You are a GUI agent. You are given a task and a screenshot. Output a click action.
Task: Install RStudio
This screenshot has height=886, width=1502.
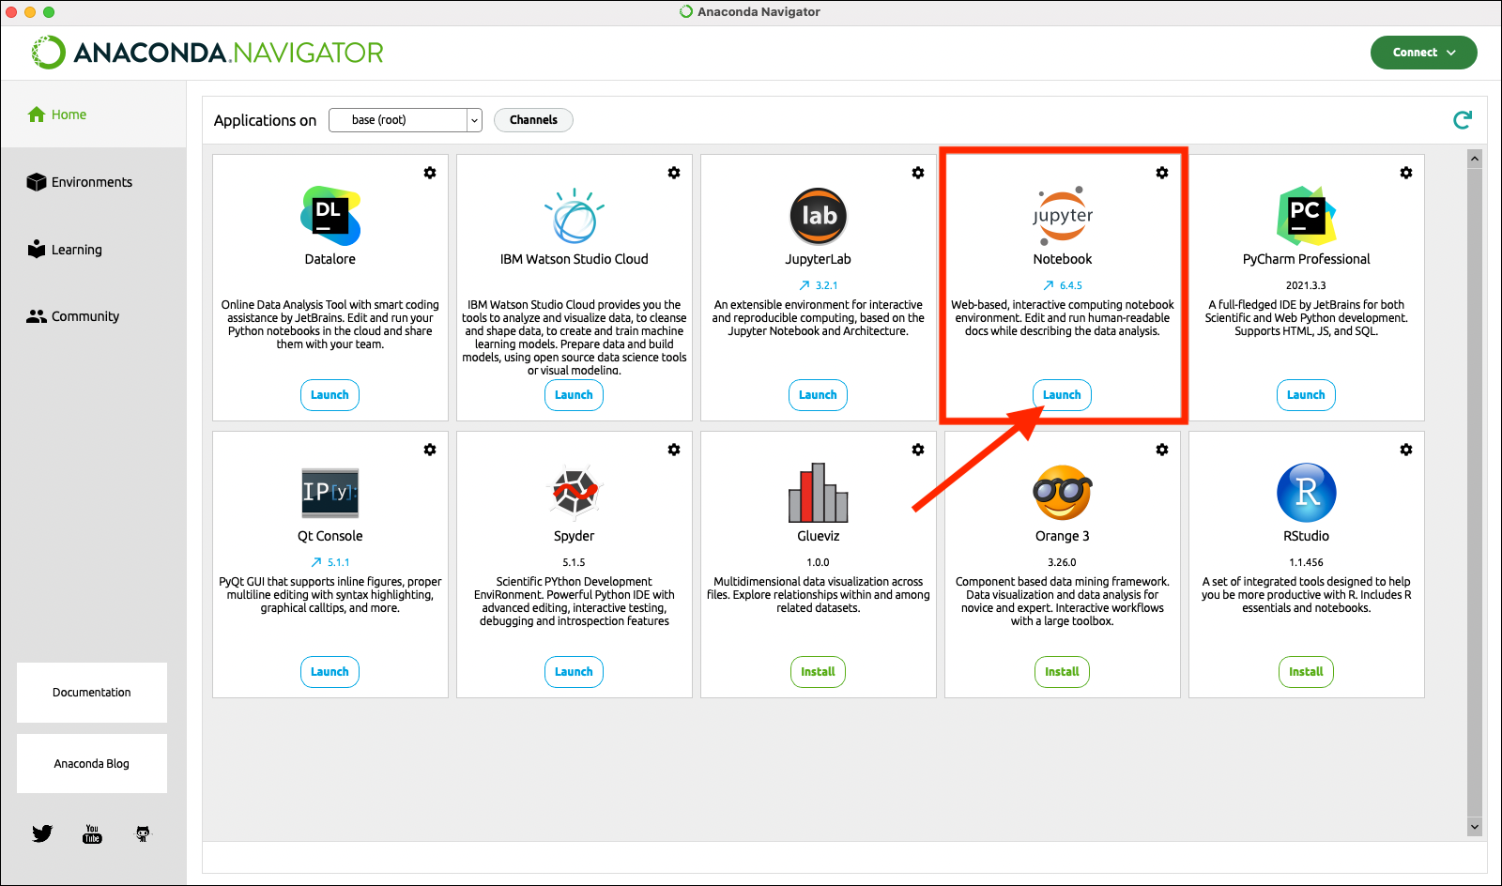1306,672
